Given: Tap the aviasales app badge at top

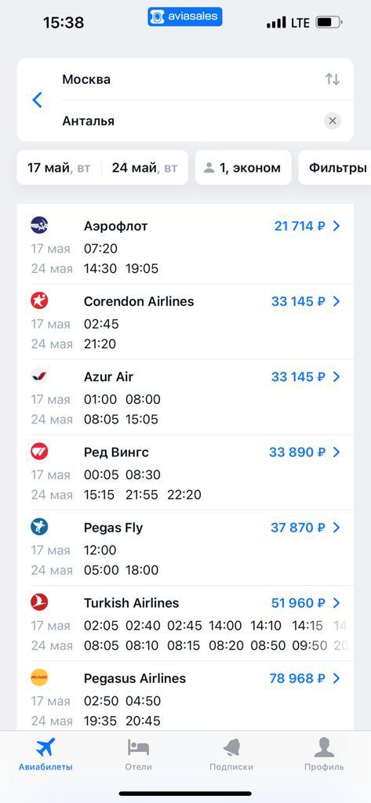Looking at the screenshot, I should 185,16.
